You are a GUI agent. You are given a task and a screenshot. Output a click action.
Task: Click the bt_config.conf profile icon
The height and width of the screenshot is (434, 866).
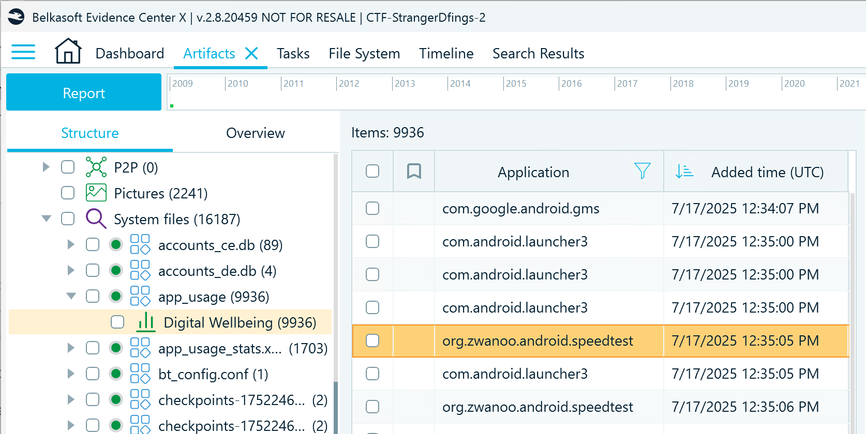(x=140, y=374)
